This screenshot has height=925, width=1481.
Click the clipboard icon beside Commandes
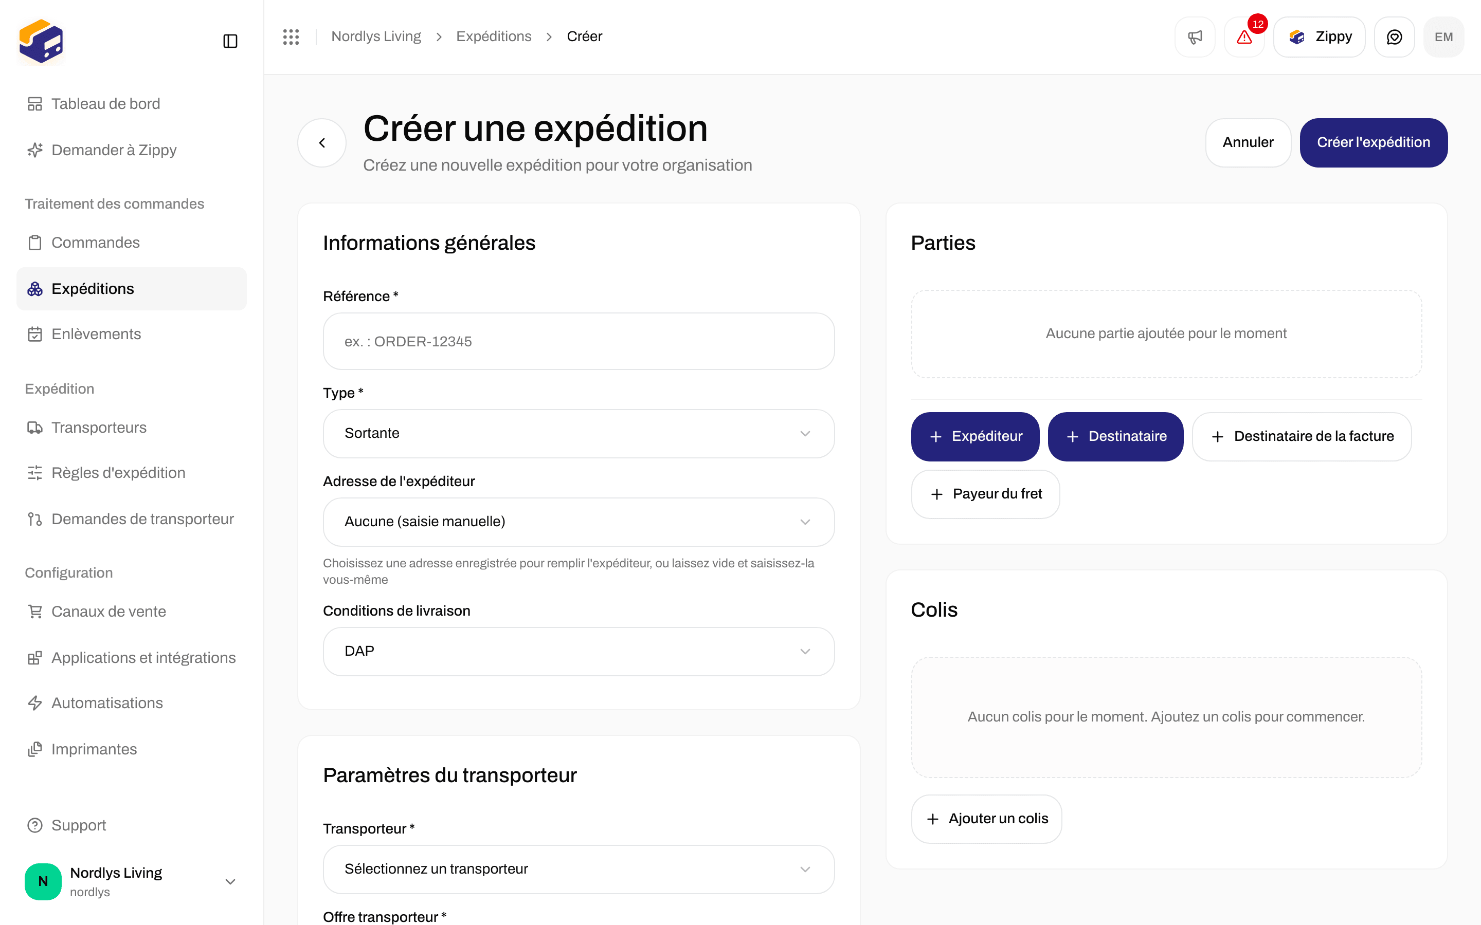[35, 243]
